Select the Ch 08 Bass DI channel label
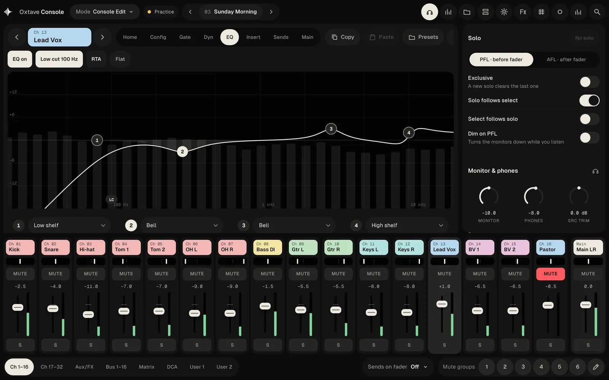The image size is (609, 380). pos(268,247)
